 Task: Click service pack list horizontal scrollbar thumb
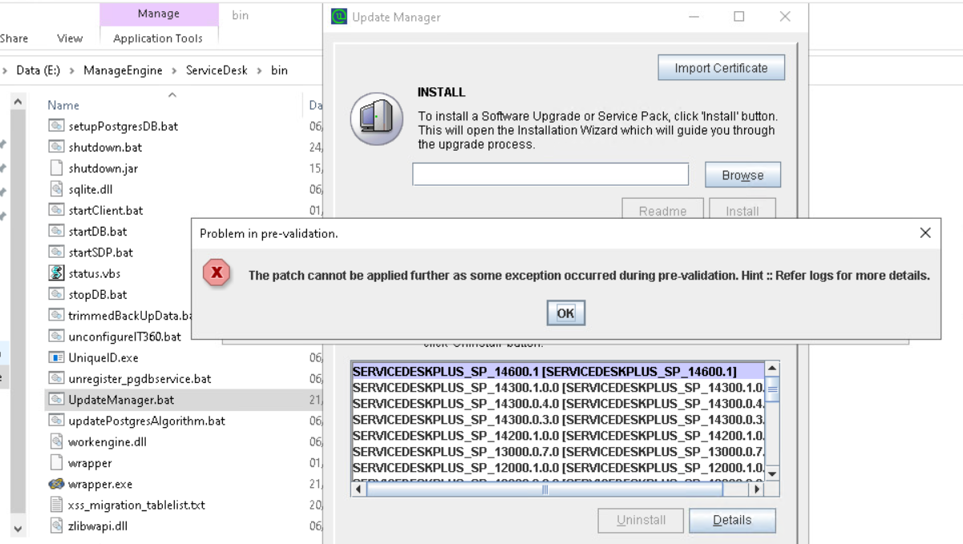tap(545, 489)
